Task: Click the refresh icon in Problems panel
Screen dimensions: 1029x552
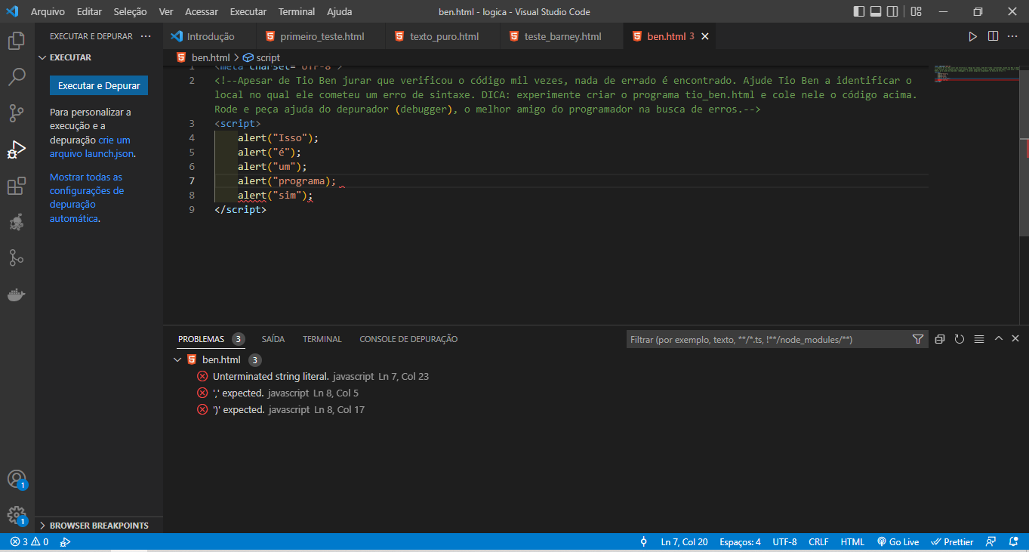Action: click(x=960, y=340)
